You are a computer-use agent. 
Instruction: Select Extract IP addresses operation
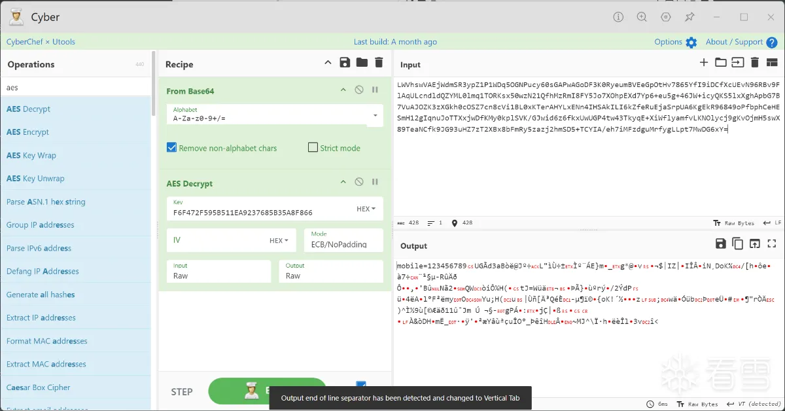tap(75, 318)
